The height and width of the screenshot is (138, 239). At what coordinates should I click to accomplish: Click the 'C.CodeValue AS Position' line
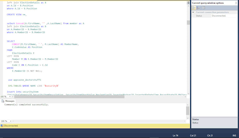pyautogui.click(x=27, y=47)
